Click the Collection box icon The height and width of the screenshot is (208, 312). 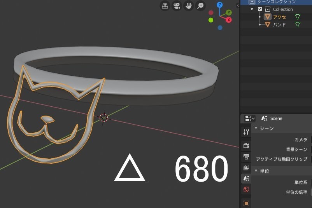point(267,9)
